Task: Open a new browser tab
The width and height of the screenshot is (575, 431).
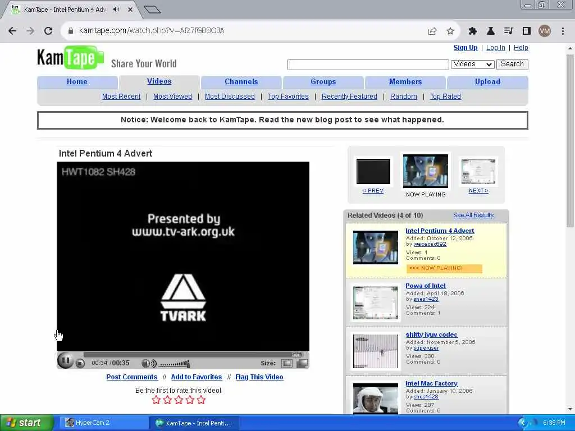Action: (152, 10)
